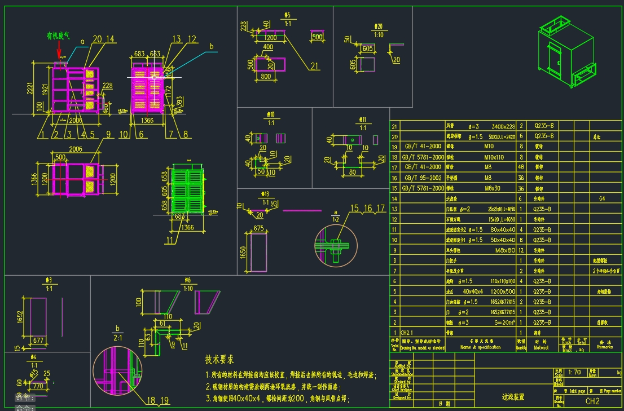Select the '110x110x100' size in row 6

(503, 281)
